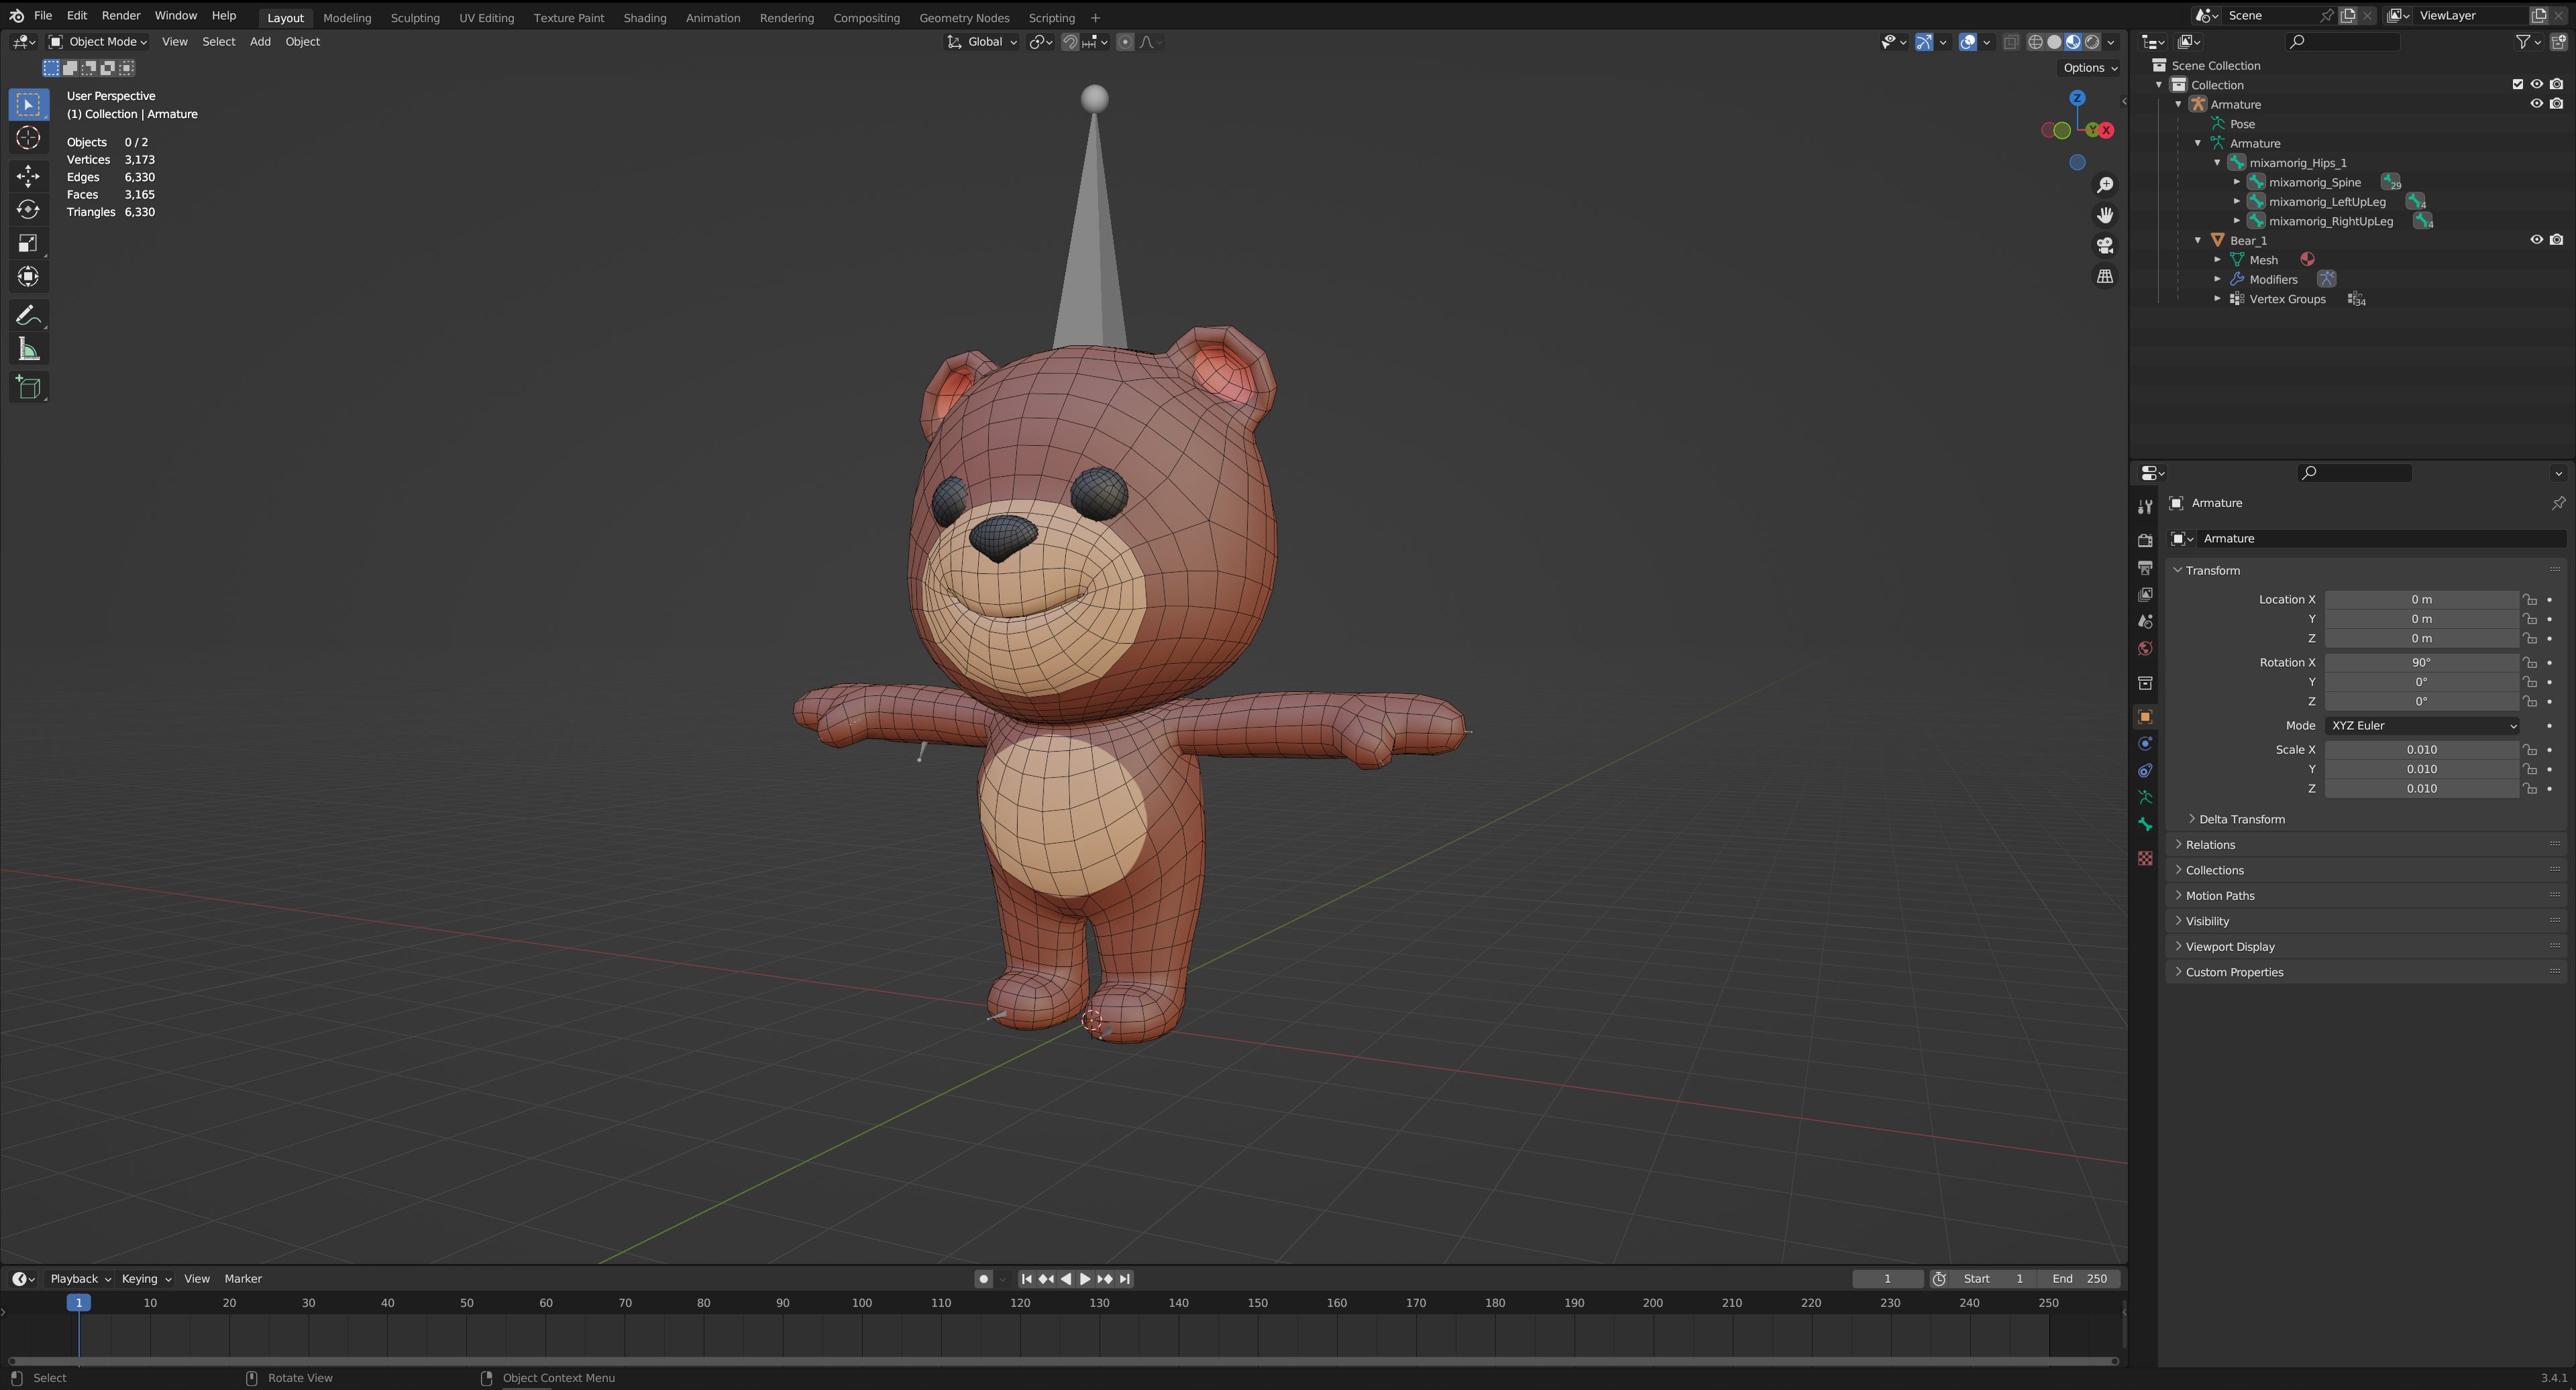Toggle the Collection exclude checkbox

(x=2517, y=85)
